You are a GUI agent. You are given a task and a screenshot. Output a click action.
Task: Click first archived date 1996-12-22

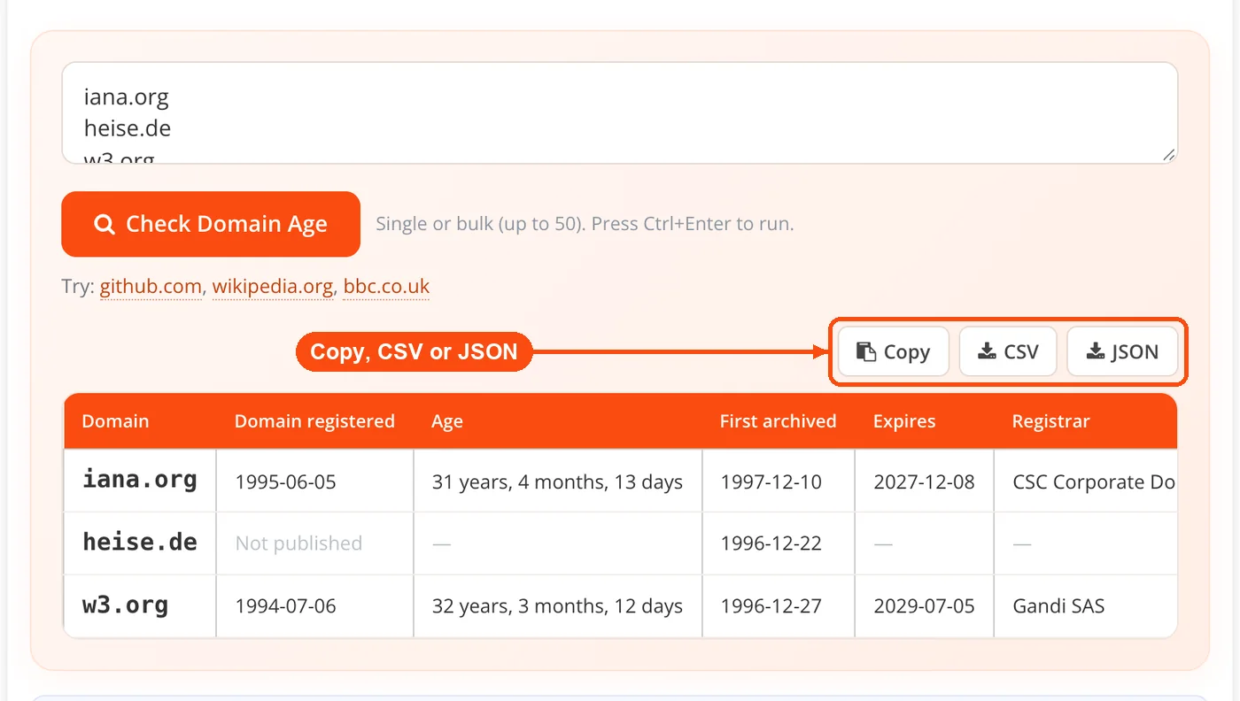[771, 543]
